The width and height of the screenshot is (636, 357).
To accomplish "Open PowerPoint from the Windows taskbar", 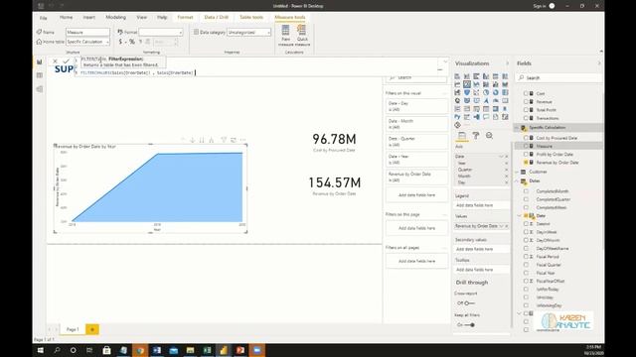I will click(240, 350).
